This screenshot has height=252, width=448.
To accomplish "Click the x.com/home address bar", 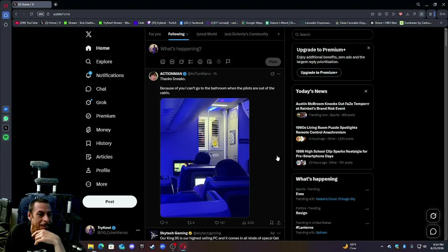I will [62, 14].
